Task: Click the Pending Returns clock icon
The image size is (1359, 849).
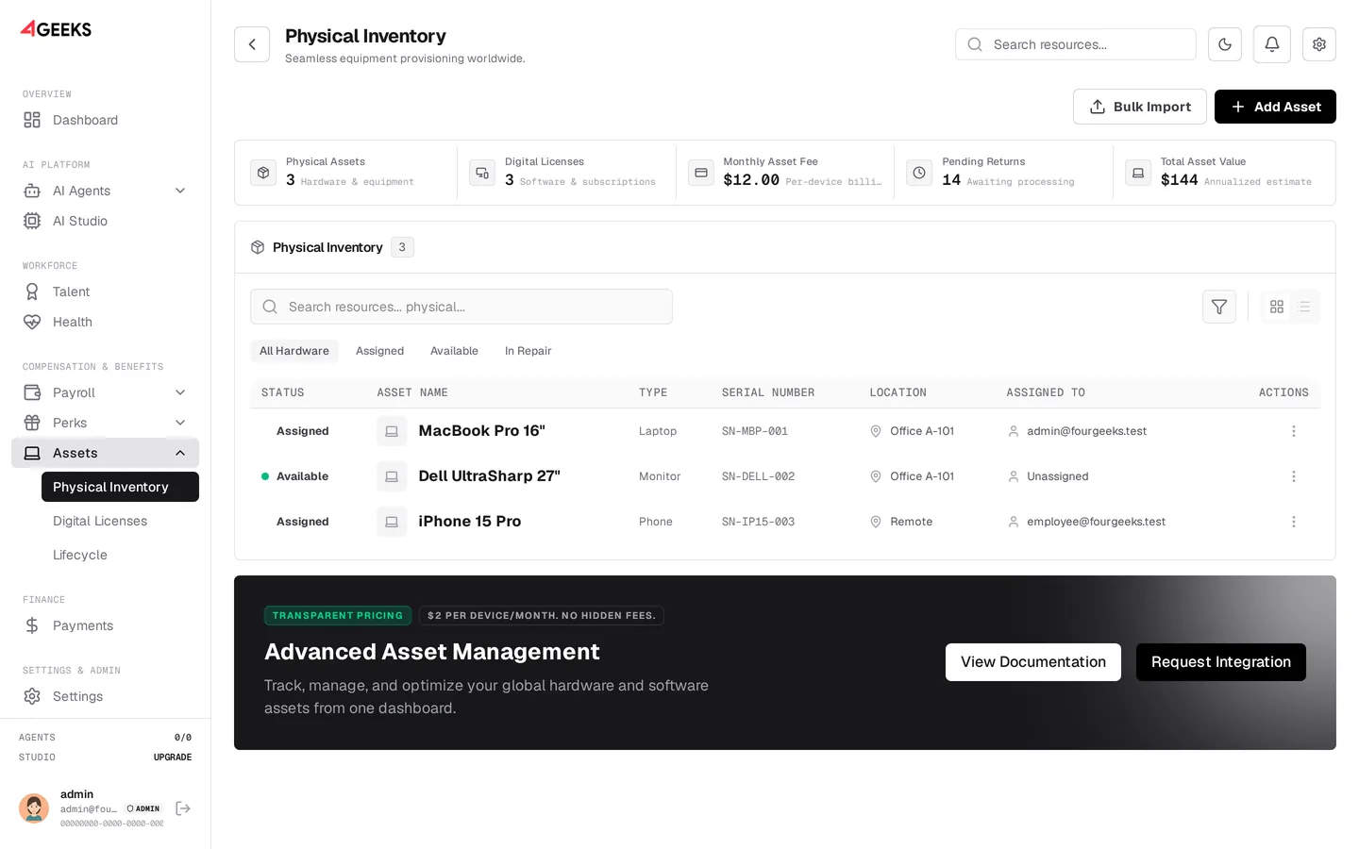Action: pyautogui.click(x=919, y=173)
